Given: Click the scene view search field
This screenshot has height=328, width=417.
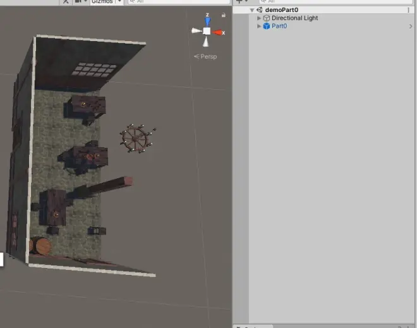Looking at the screenshot, I should pyautogui.click(x=179, y=2).
